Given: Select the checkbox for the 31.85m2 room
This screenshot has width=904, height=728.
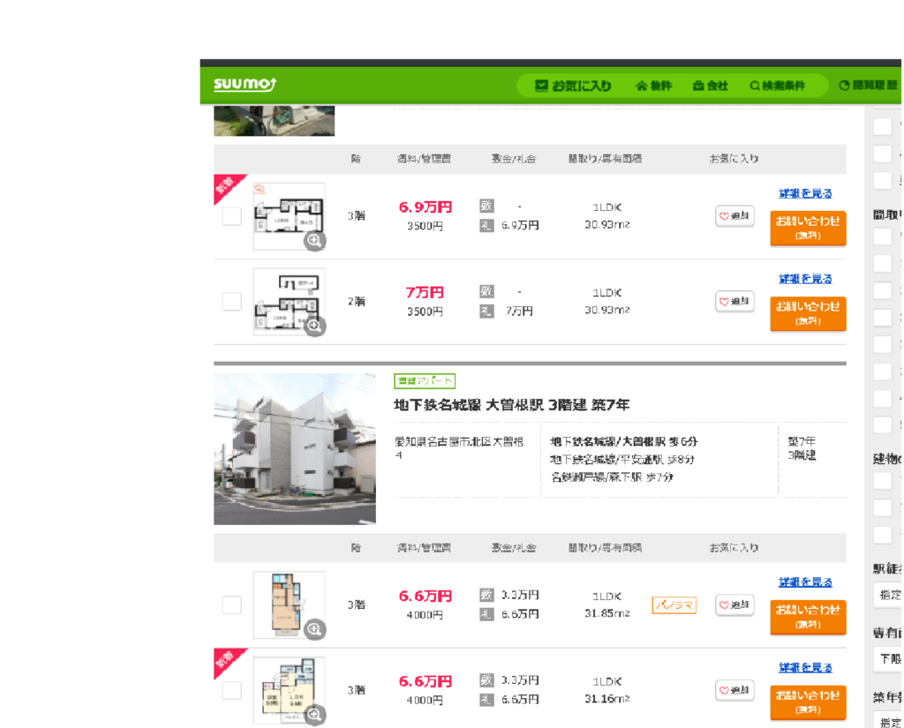Looking at the screenshot, I should click(232, 604).
